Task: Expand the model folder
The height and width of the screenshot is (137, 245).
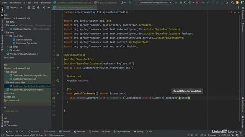Action: (7, 50)
